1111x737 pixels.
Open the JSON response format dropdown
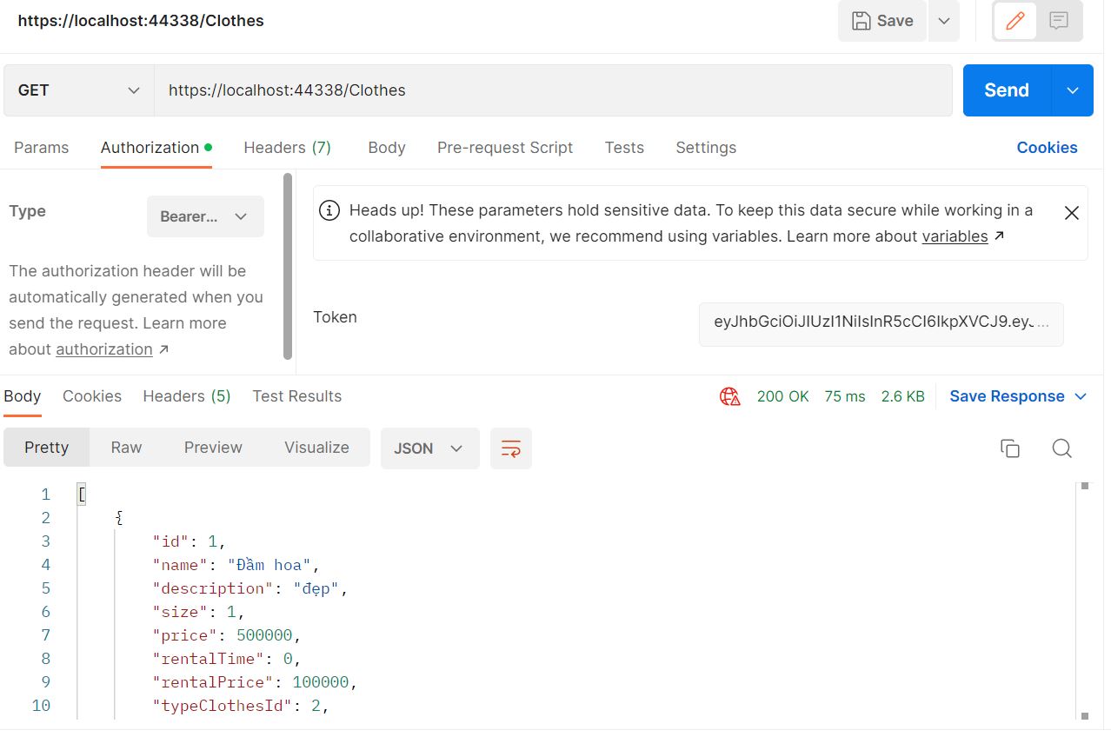pyautogui.click(x=429, y=448)
